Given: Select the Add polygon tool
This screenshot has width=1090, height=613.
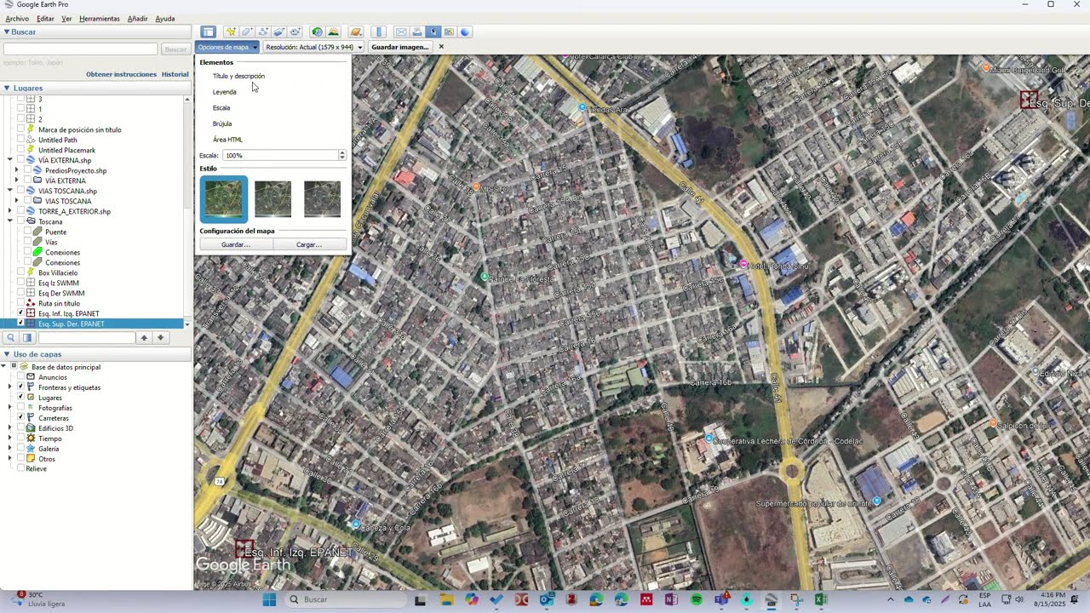Looking at the screenshot, I should [247, 32].
